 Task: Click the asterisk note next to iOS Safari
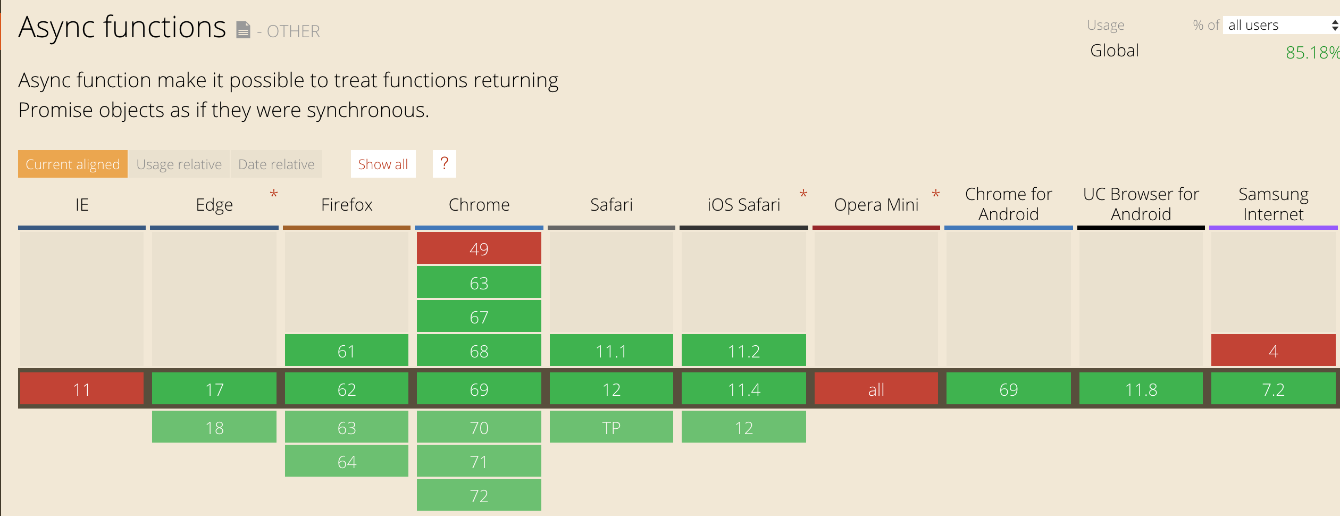pyautogui.click(x=803, y=194)
